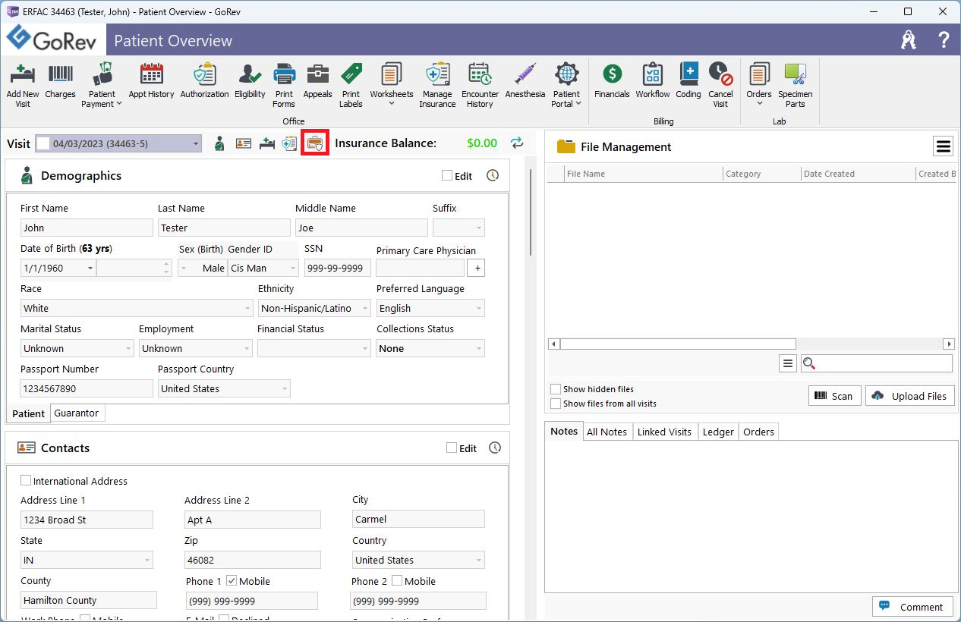
Task: Click the First Name field
Action: (x=87, y=228)
